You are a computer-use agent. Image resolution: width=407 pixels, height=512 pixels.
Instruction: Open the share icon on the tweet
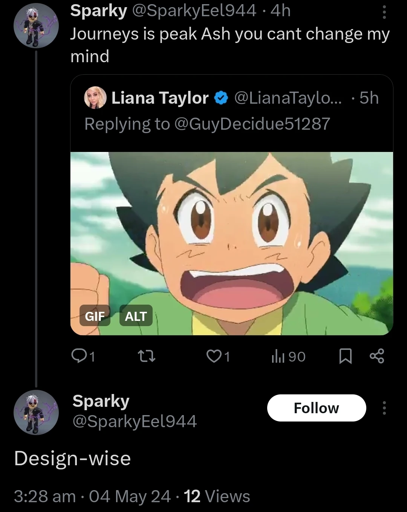378,356
